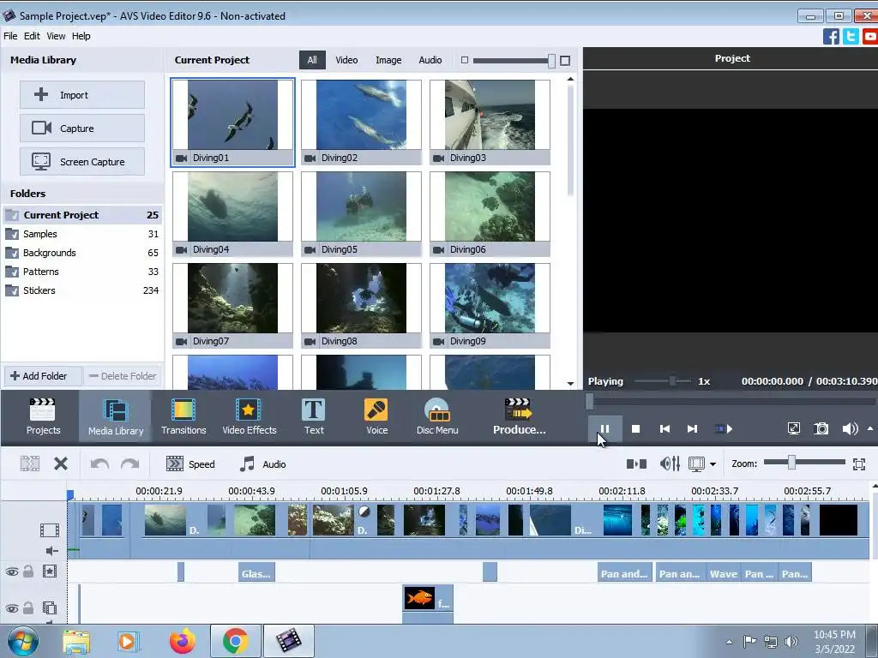Select the Media Library toolbar button

pyautogui.click(x=116, y=417)
